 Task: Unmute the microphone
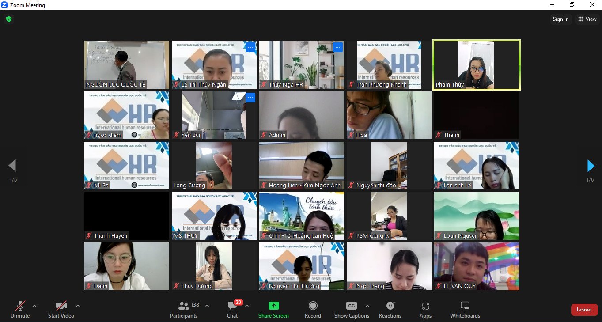[20, 310]
